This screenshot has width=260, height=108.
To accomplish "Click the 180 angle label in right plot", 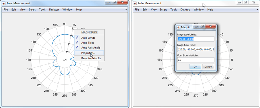I will coord(159,60).
